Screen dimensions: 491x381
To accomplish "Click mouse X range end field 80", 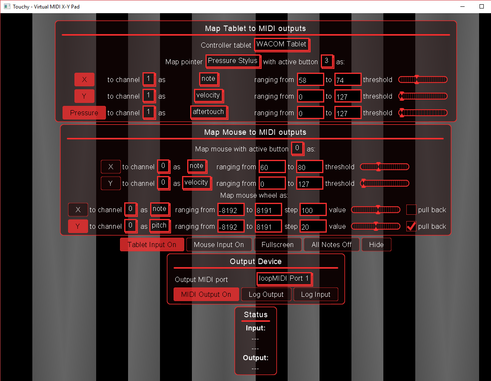I will pyautogui.click(x=310, y=167).
